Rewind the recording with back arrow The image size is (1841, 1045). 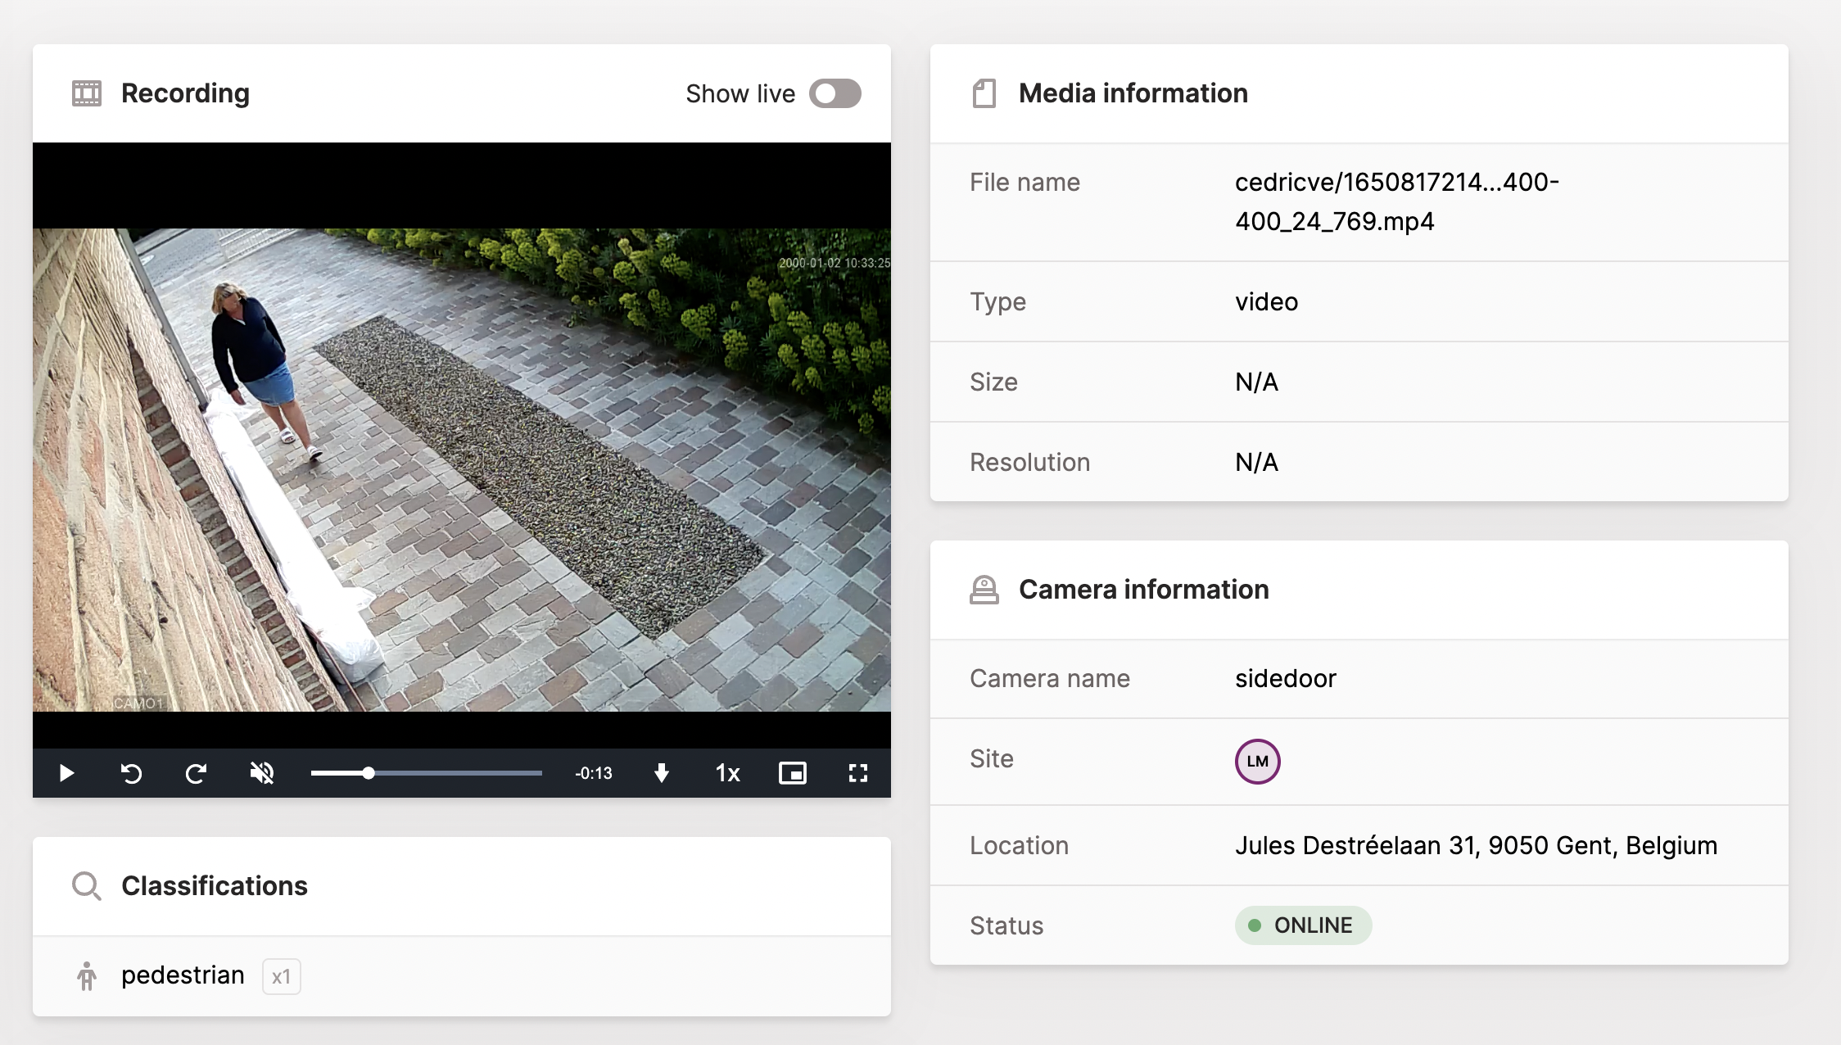click(x=131, y=773)
